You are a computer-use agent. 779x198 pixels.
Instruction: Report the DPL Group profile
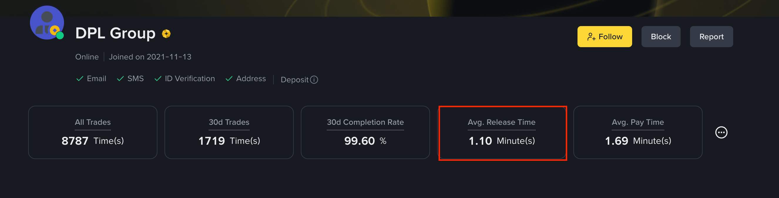coord(711,36)
